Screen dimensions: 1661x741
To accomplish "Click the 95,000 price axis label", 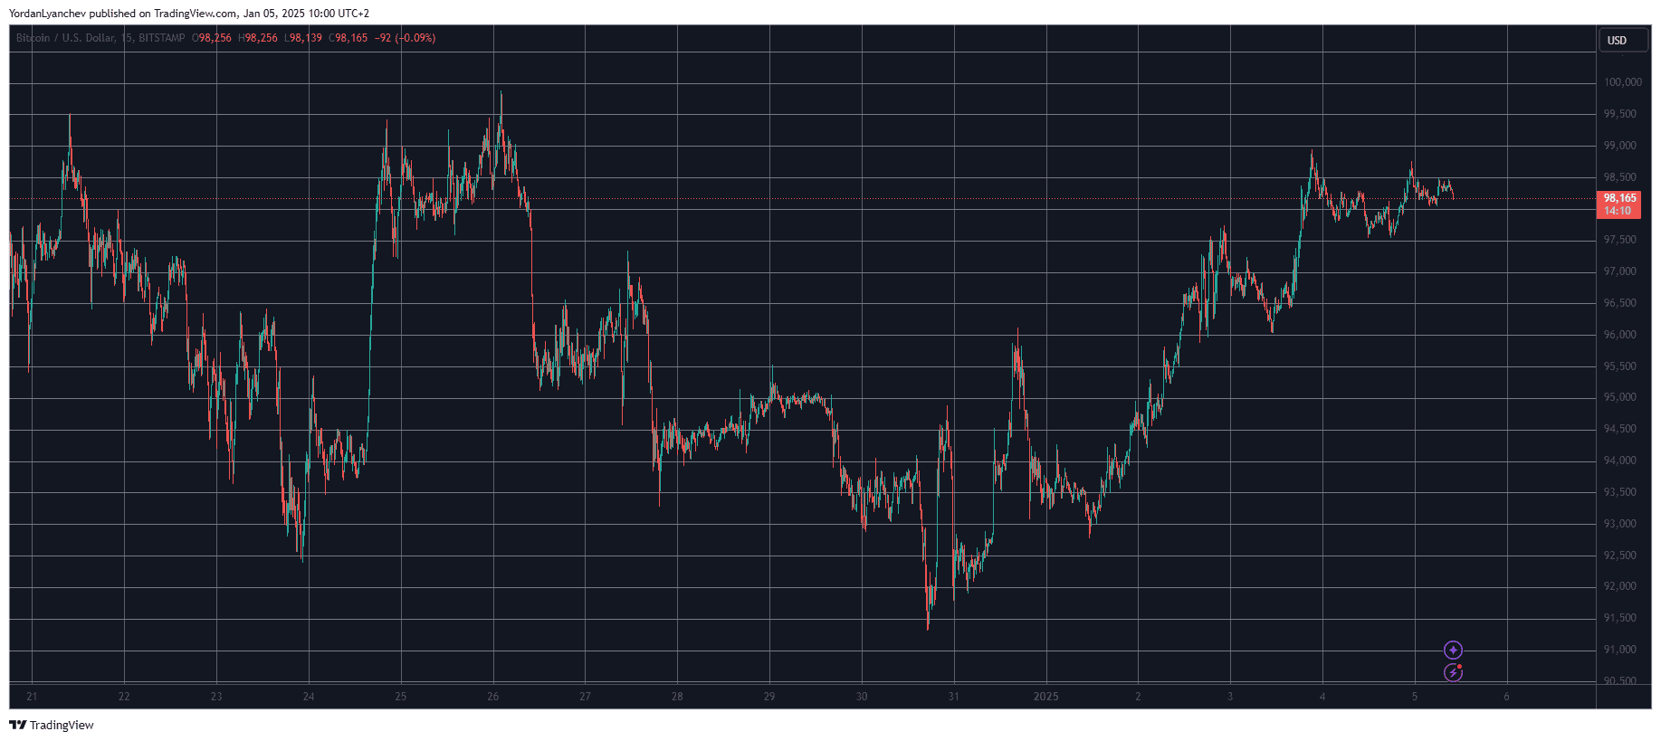I will pyautogui.click(x=1619, y=397).
